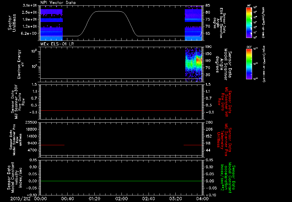
Task: Click the "Sector Unitless" axis title
Action: tap(12, 23)
